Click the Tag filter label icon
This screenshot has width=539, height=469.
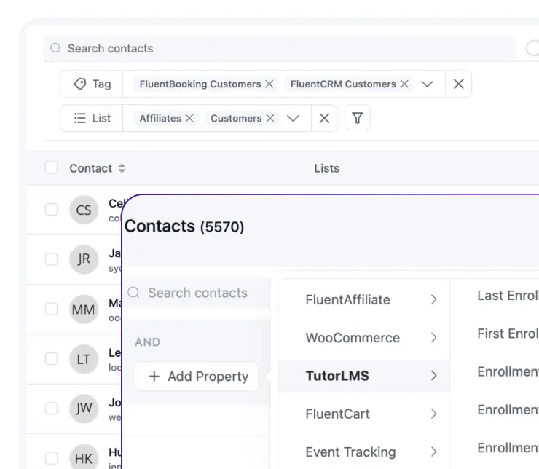click(80, 84)
